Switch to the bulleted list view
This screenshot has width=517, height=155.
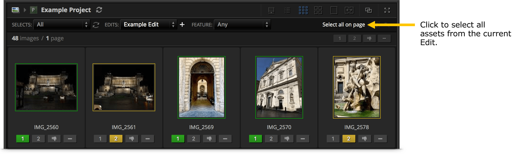tap(287, 10)
